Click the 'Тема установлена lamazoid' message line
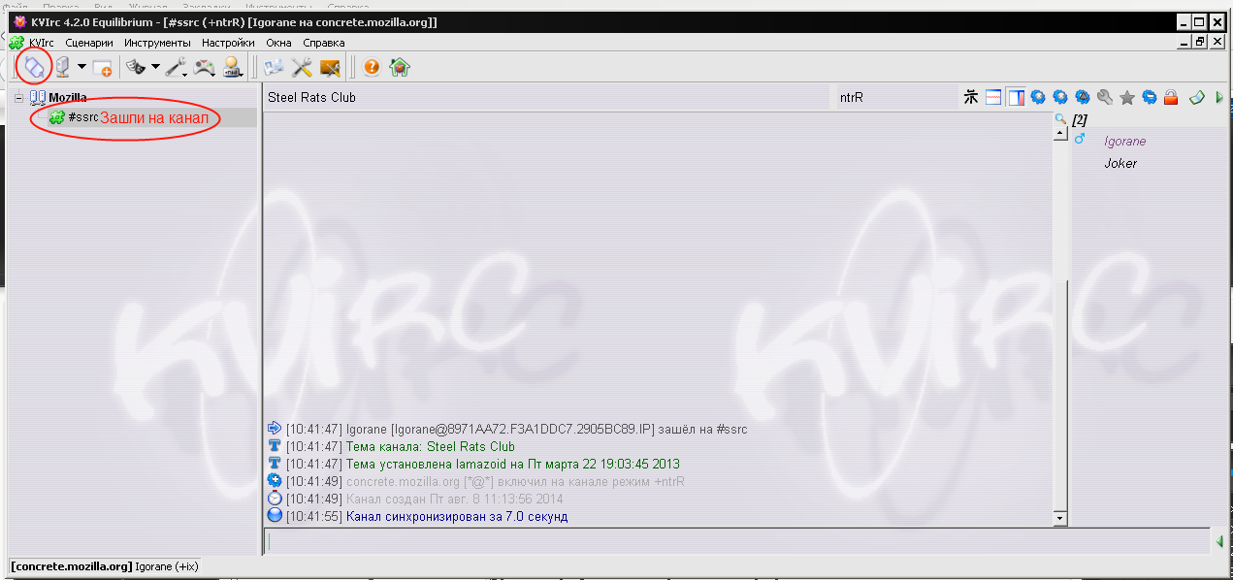Screen dimensions: 1233x580 tap(513, 464)
